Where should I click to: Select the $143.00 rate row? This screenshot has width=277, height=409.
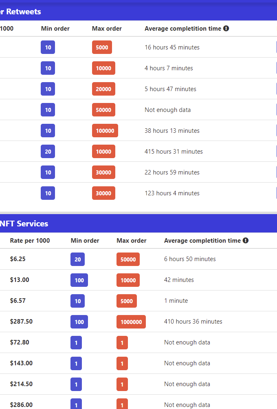tap(138, 363)
